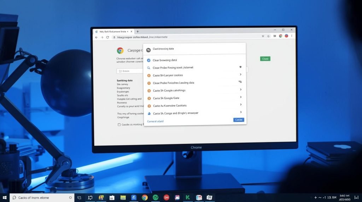Click 'Cleae Probe Finisshes' right-side list icon
The height and width of the screenshot is (202, 362).
tap(240, 82)
